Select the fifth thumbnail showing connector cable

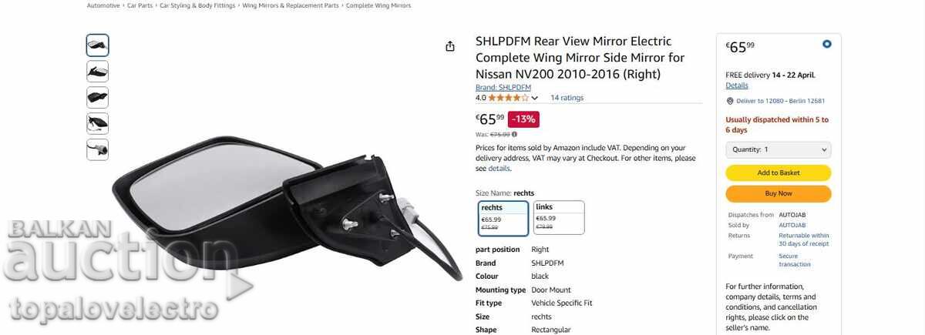coord(98,149)
